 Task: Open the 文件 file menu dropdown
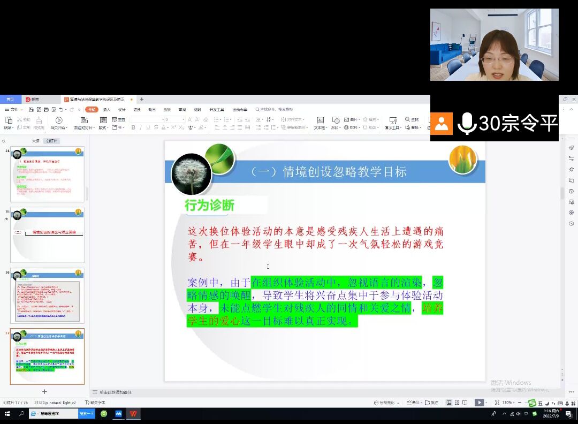[x=14, y=110]
